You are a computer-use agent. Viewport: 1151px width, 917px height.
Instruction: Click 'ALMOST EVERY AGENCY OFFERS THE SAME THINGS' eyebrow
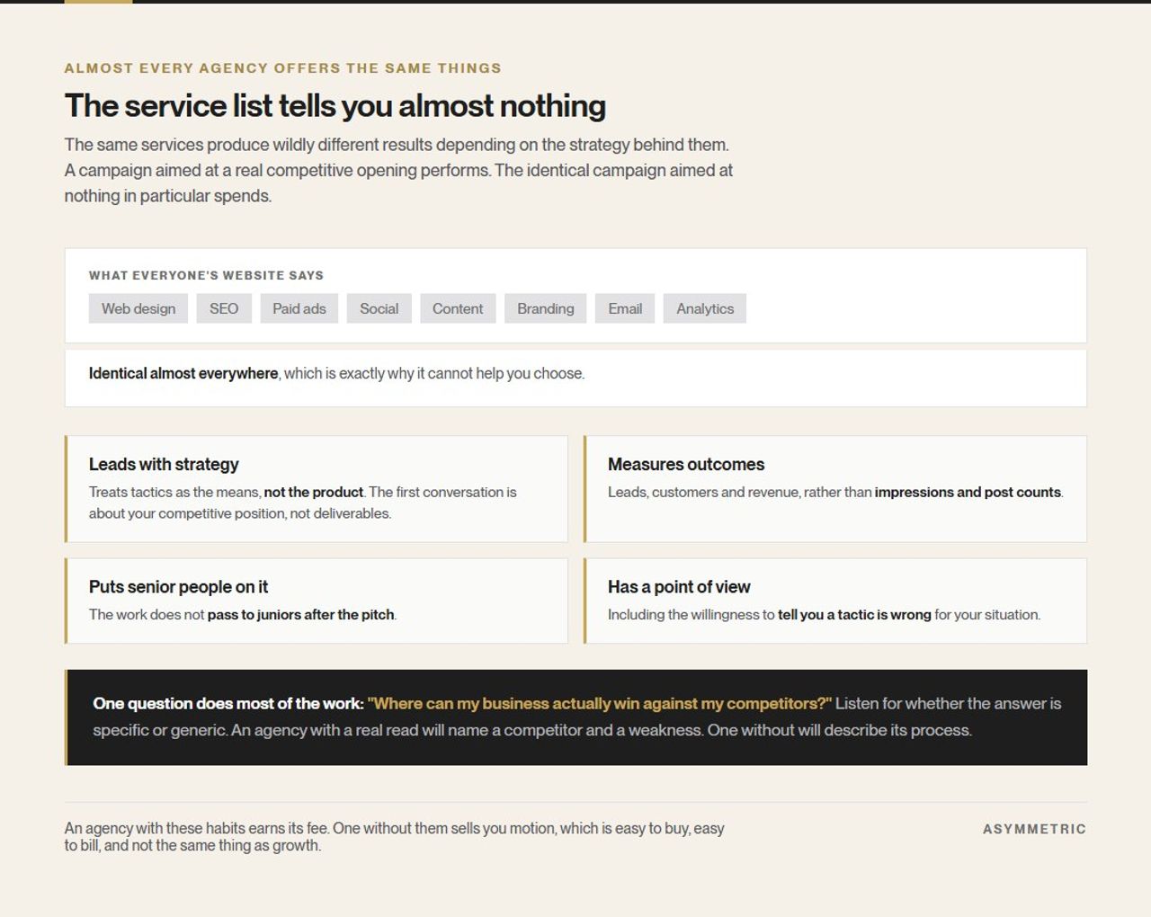(x=283, y=68)
